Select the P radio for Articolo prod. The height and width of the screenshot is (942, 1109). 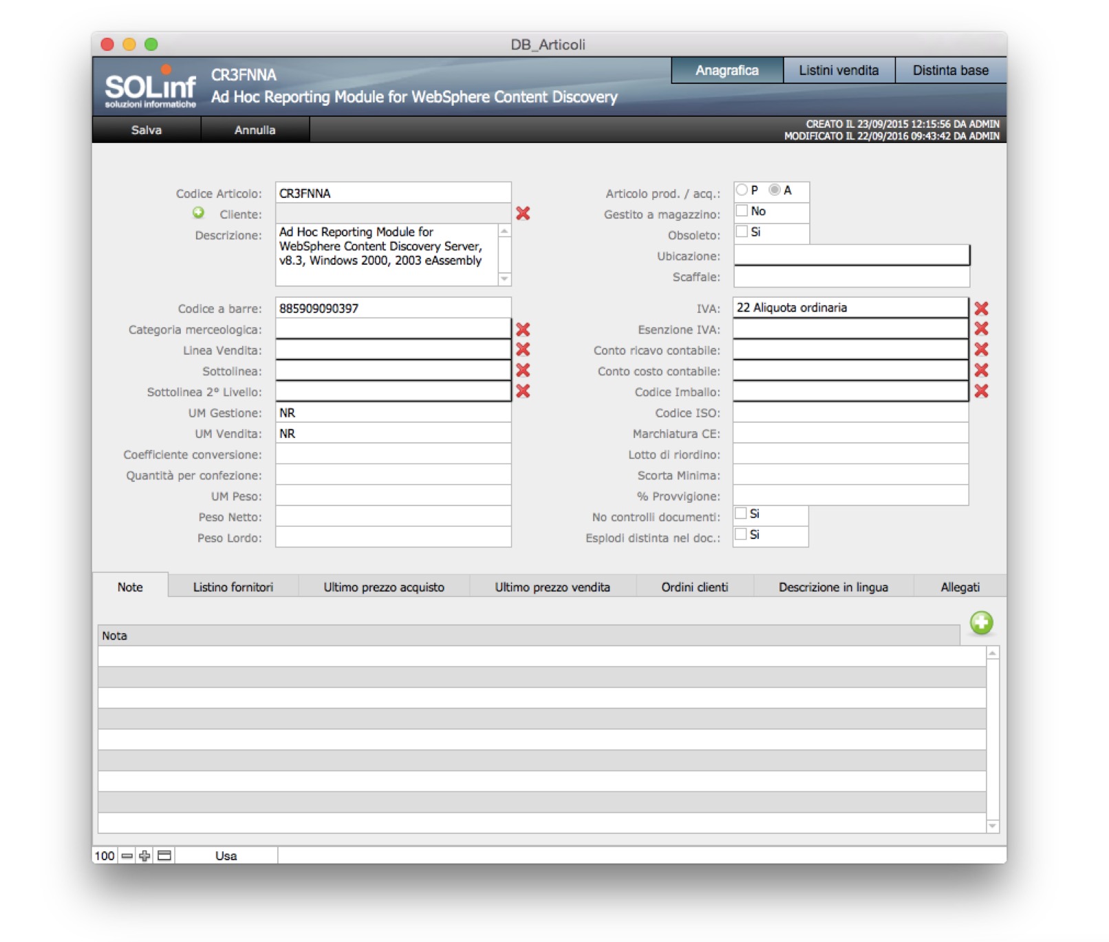742,190
